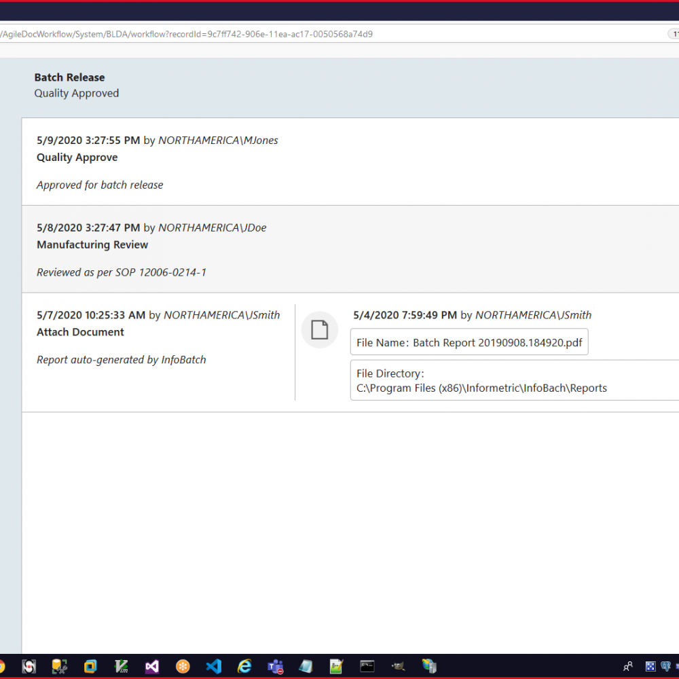Click the attached document file icon
This screenshot has height=679, width=679.
point(320,329)
